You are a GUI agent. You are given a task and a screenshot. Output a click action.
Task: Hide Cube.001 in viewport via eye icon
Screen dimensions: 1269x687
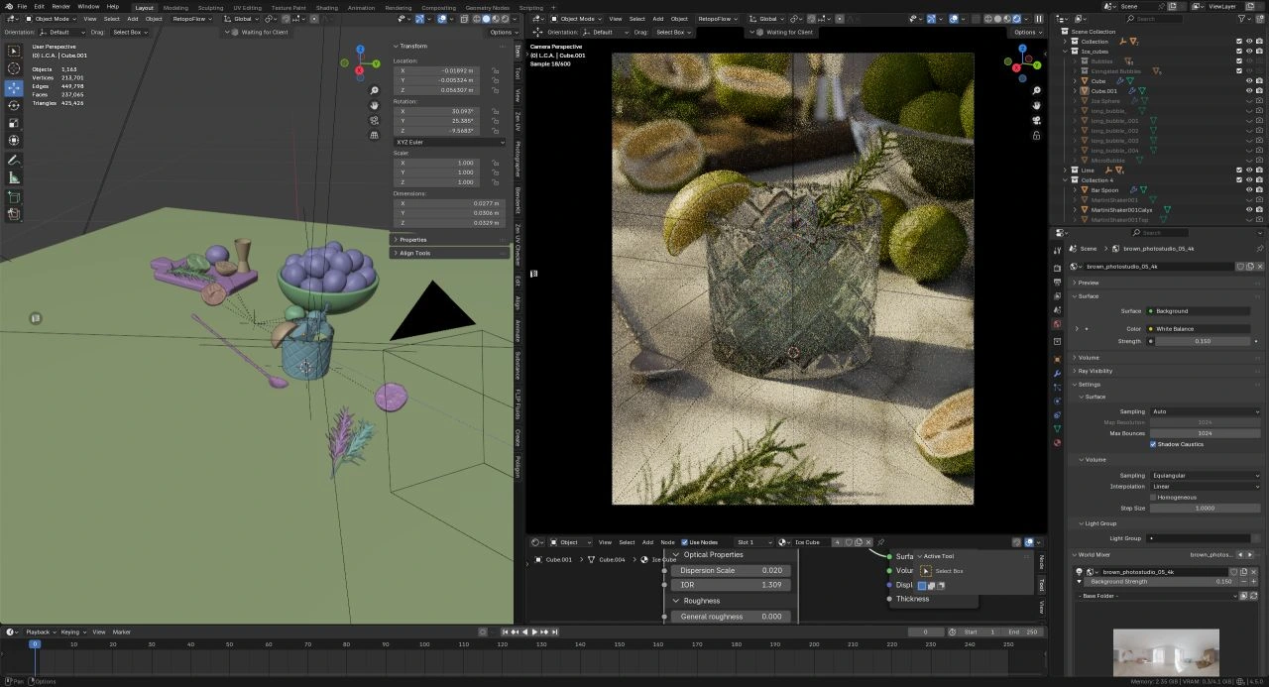[1248, 91]
